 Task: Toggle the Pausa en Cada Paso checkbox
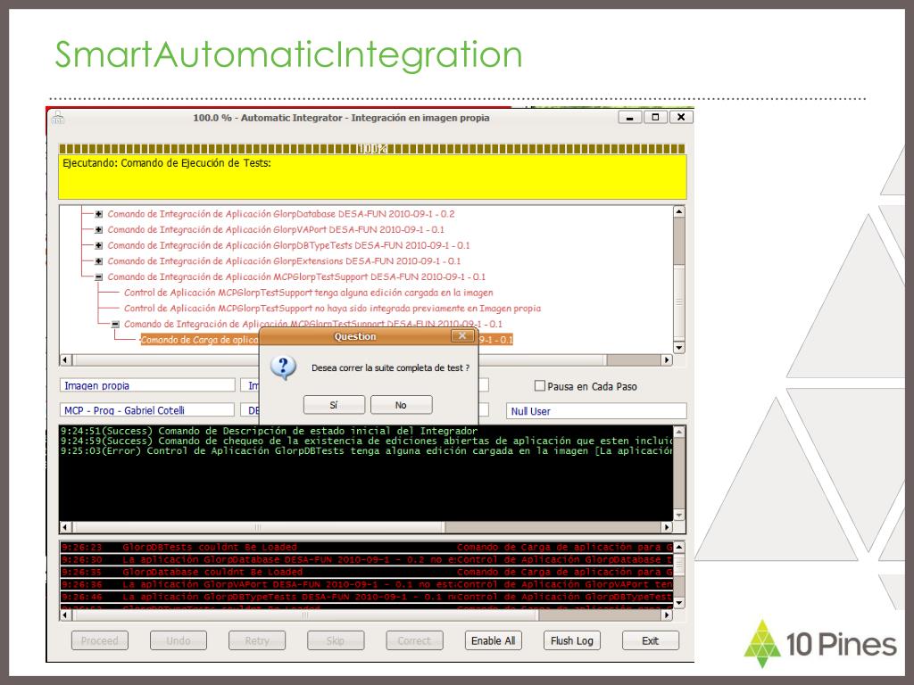pos(540,385)
